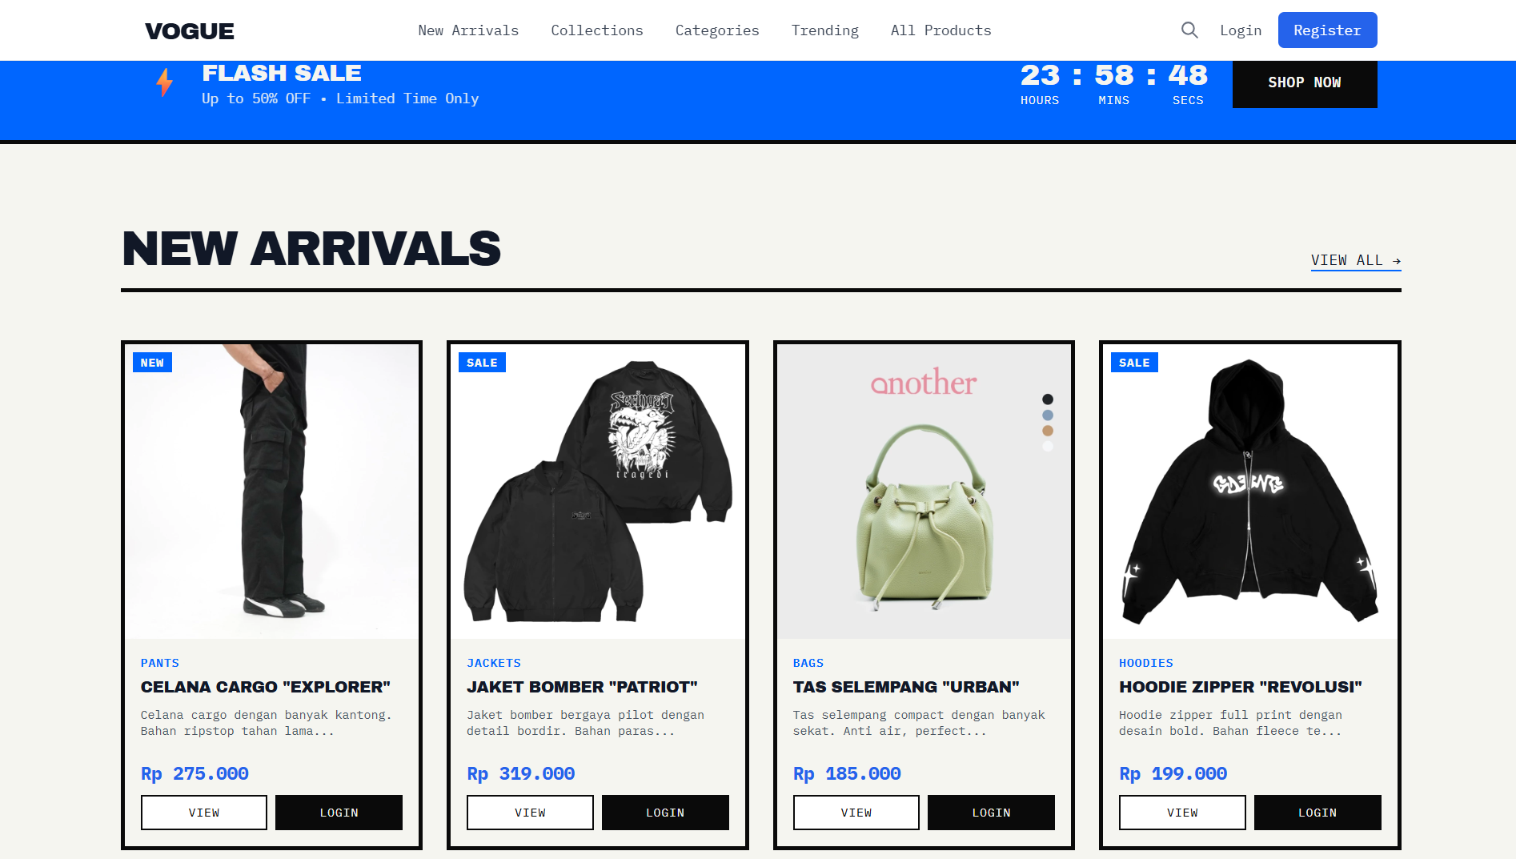Image resolution: width=1516 pixels, height=859 pixels.
Task: Click the SALE badge on bomber jacket
Action: click(482, 363)
